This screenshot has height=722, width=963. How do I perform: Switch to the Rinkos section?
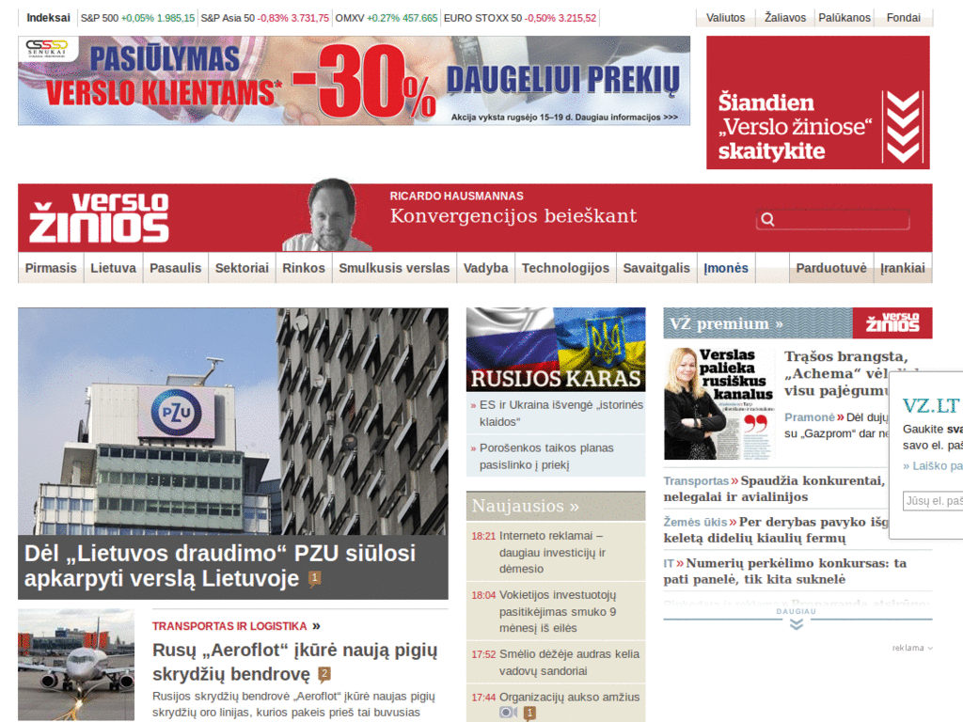[x=304, y=267]
